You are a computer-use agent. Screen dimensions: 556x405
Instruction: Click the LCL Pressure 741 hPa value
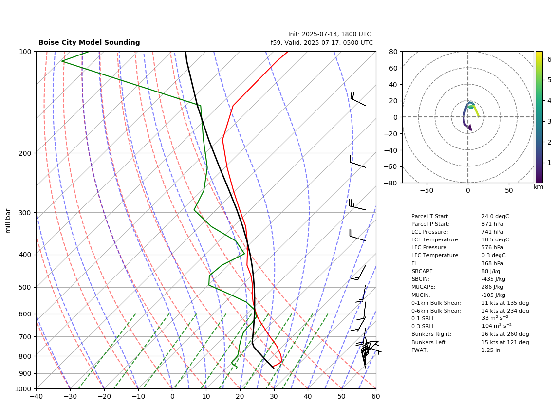(x=493, y=232)
